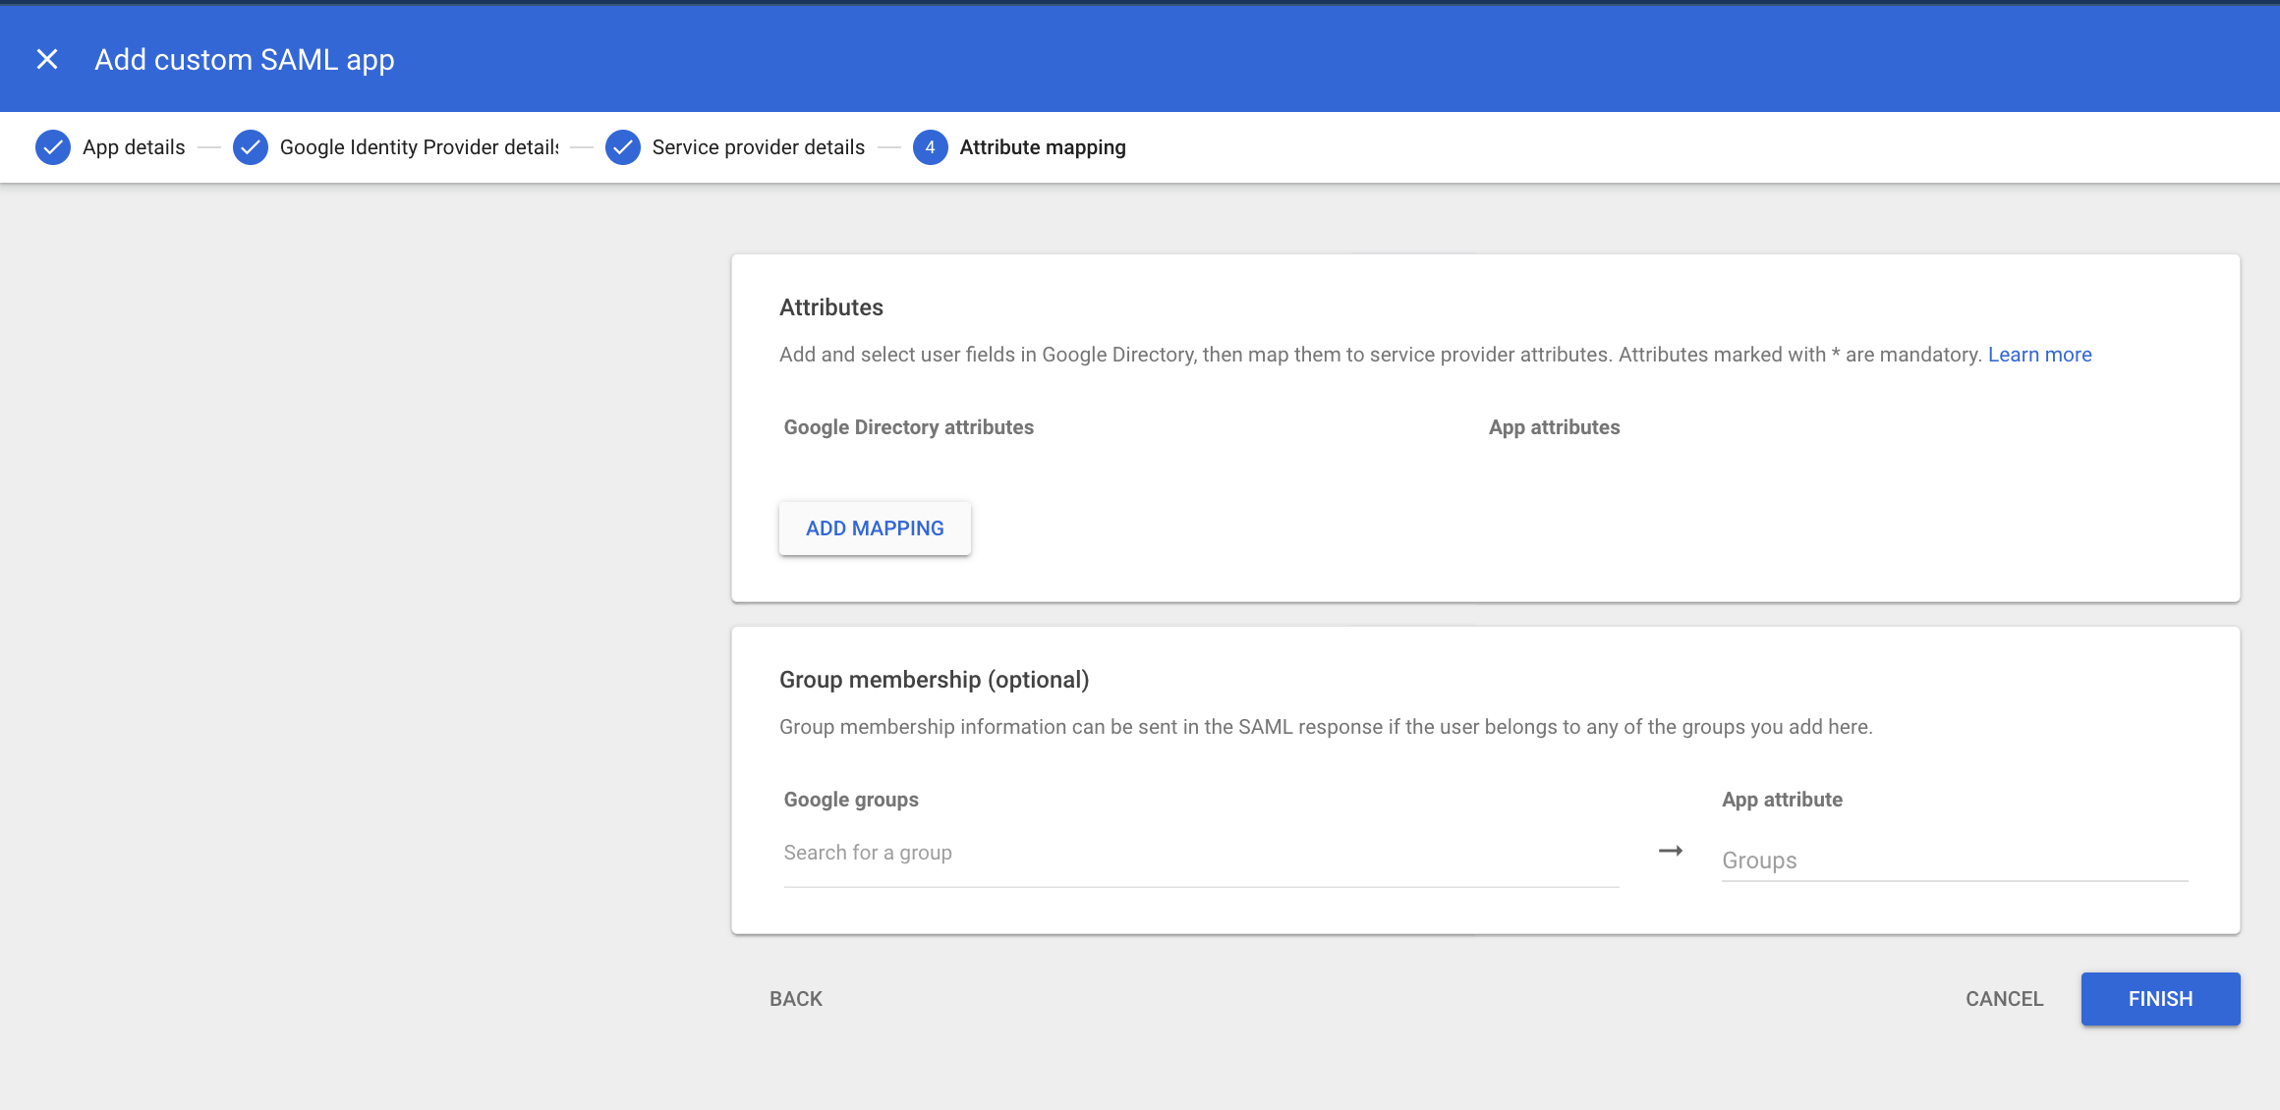Viewport: 2280px width, 1110px height.
Task: Click the Google Directory attributes column header
Action: click(x=908, y=426)
